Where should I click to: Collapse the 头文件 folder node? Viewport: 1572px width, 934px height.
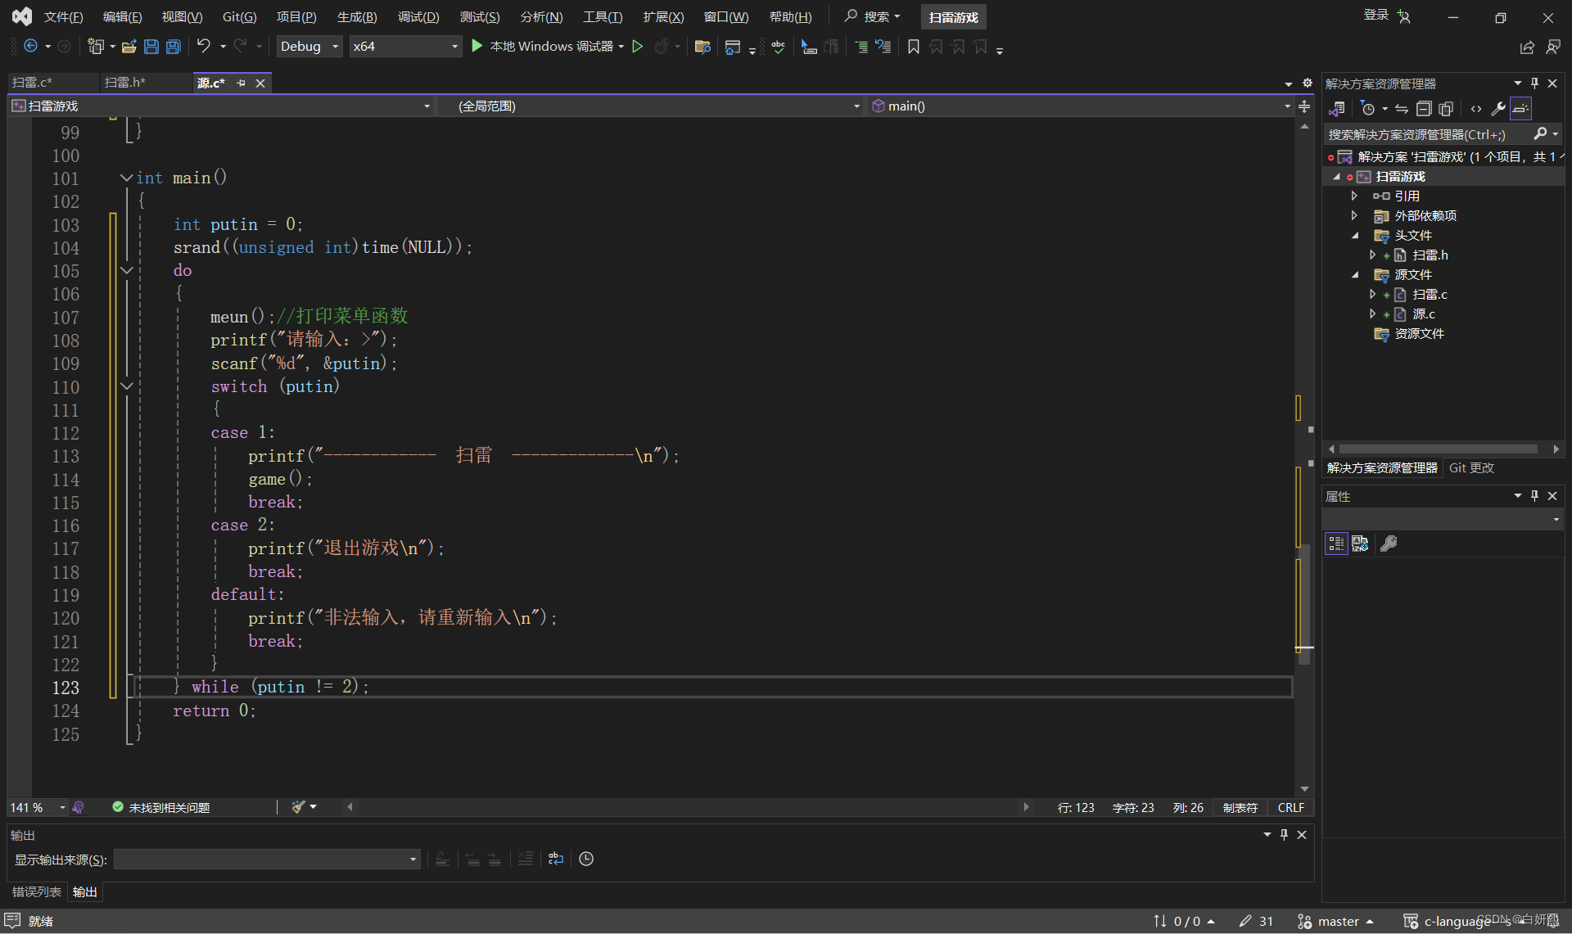[1354, 236]
